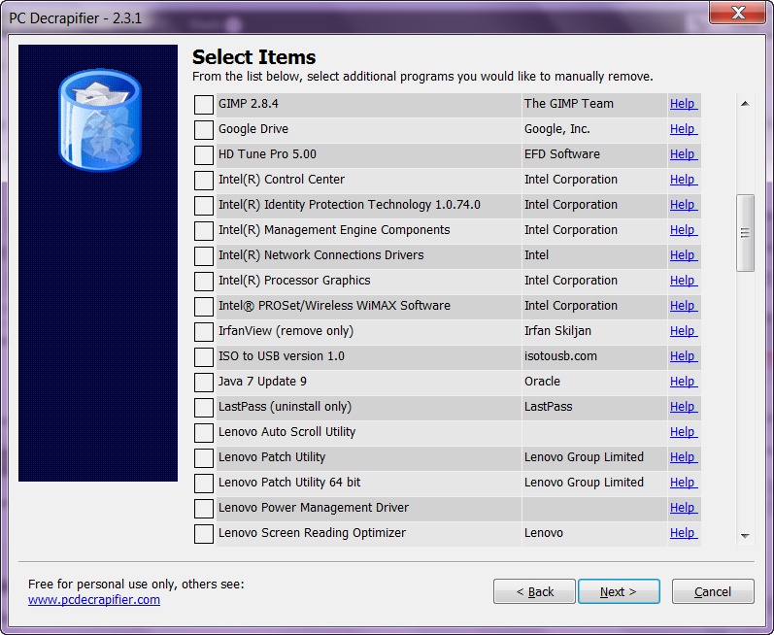Open Help for Intel(R) Control Center
This screenshot has height=635, width=774.
pos(683,179)
